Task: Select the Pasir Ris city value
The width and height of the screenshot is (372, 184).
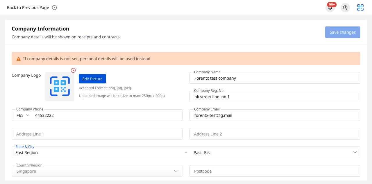Action: (x=202, y=153)
